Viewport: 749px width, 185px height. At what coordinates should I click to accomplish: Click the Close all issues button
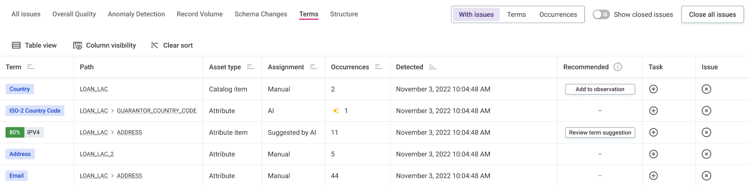[712, 14]
